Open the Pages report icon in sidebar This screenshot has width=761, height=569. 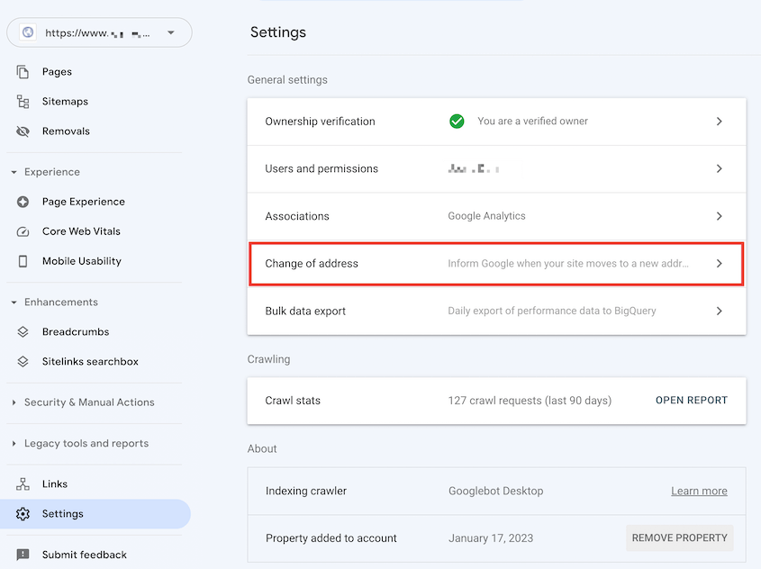click(22, 71)
